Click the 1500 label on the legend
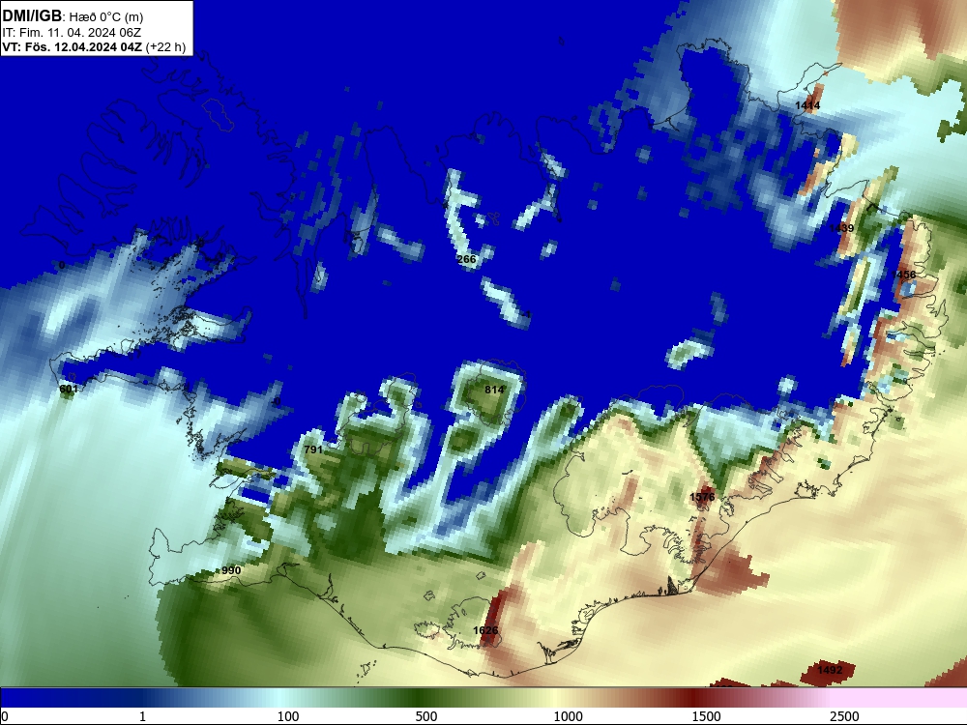Screen dimensions: 967x725 [x=706, y=716]
